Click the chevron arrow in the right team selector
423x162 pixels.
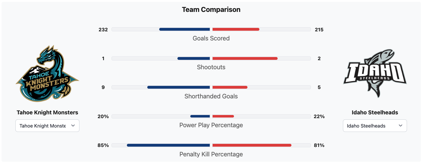(400, 126)
